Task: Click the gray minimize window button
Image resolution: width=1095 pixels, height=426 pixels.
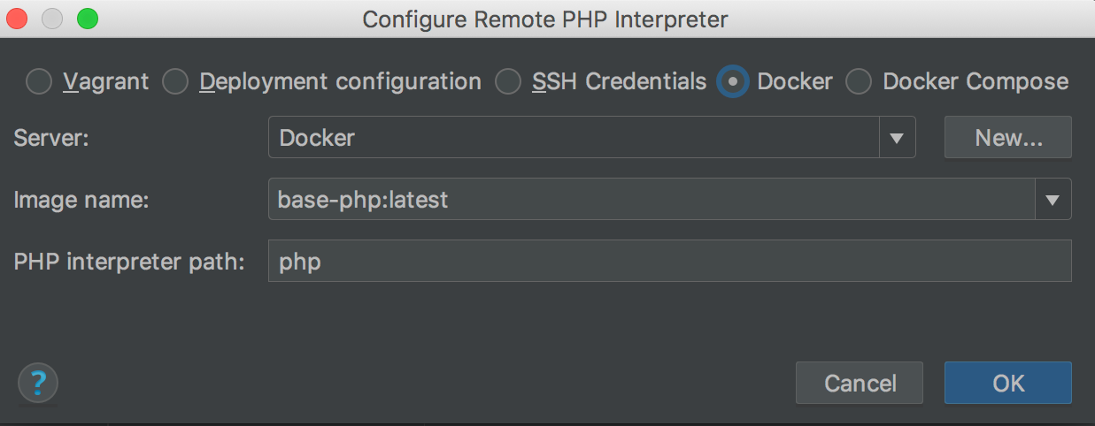Action: 54,18
